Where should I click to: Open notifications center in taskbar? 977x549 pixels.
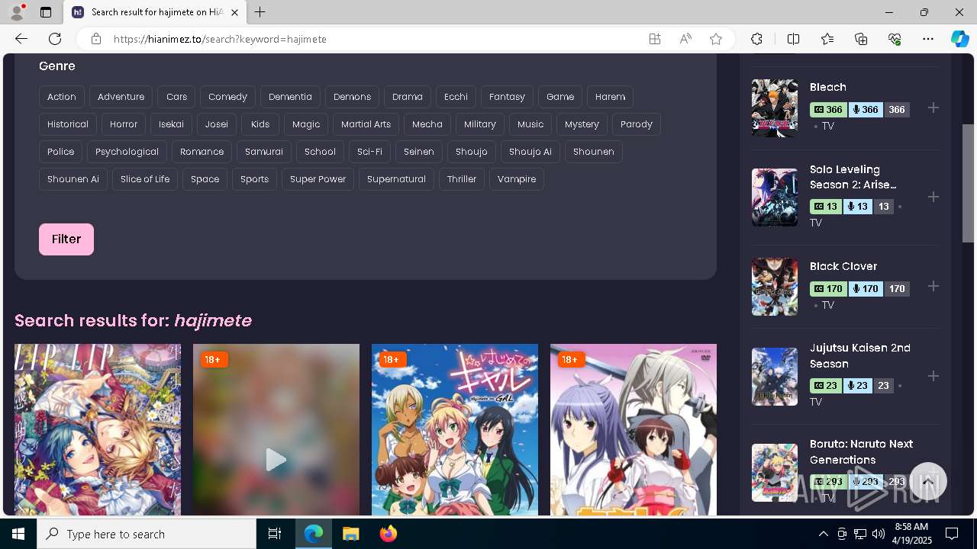pyautogui.click(x=952, y=534)
